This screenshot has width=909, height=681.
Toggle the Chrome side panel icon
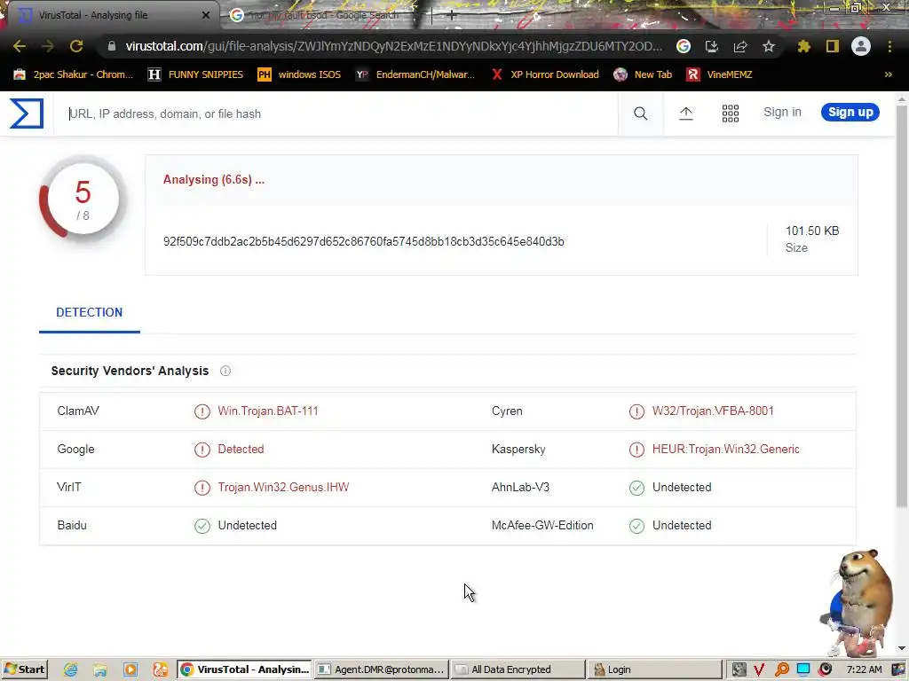click(x=833, y=46)
